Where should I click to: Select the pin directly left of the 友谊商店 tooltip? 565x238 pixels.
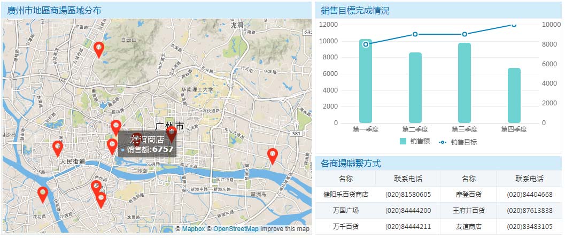pyautogui.click(x=112, y=147)
